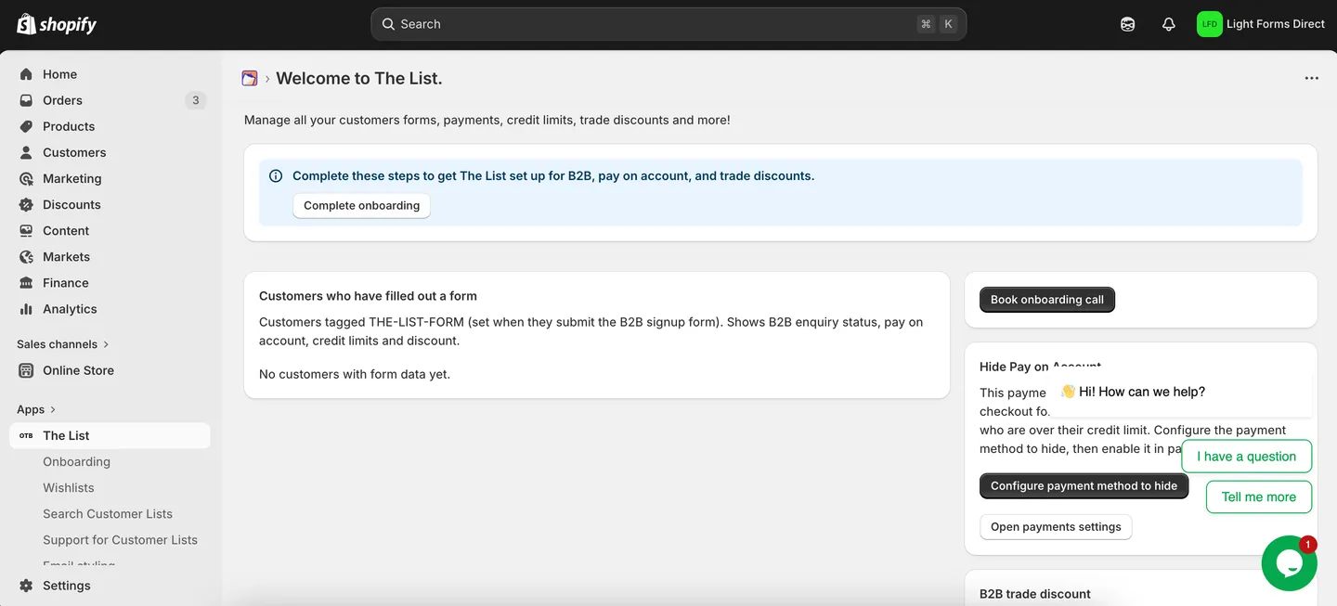
Task: Open the notifications bell
Action: point(1168,24)
